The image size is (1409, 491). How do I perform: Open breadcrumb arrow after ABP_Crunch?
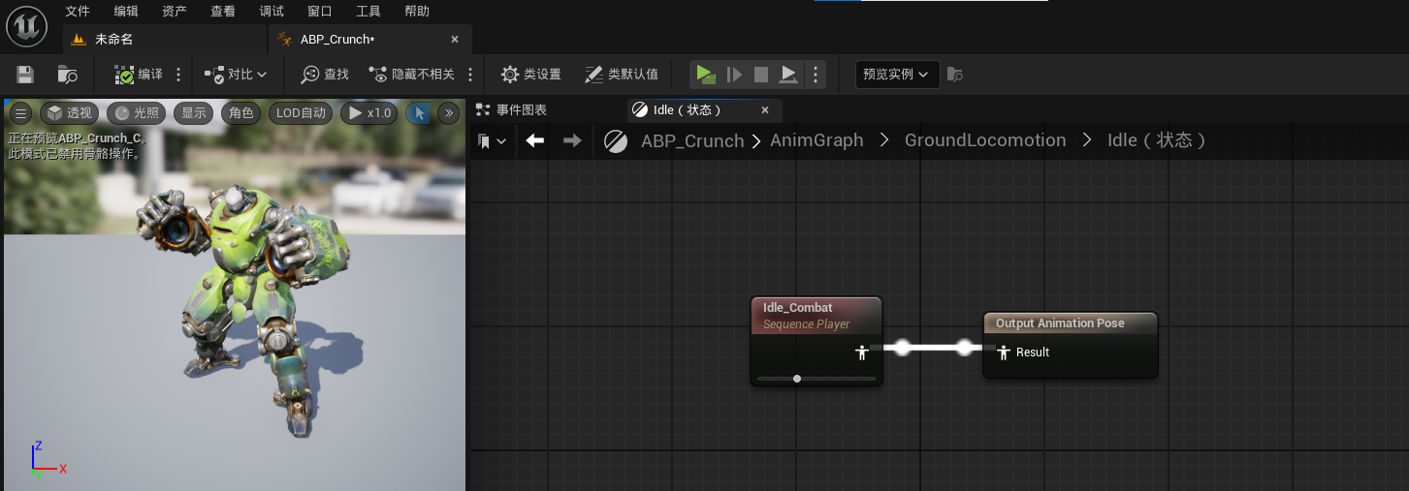(755, 141)
